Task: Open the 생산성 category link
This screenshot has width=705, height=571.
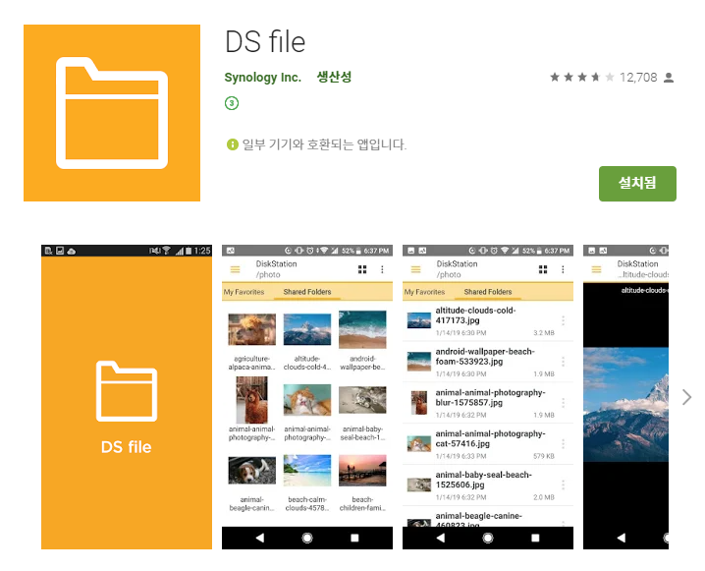Action: pos(334,77)
